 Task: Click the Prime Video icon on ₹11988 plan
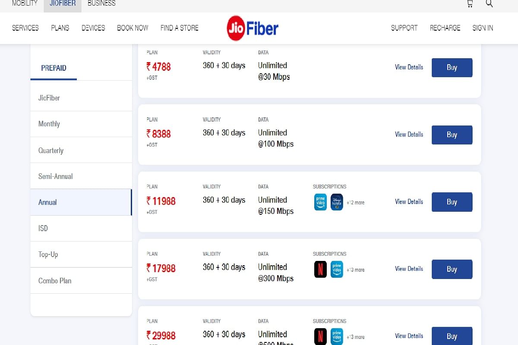click(320, 202)
